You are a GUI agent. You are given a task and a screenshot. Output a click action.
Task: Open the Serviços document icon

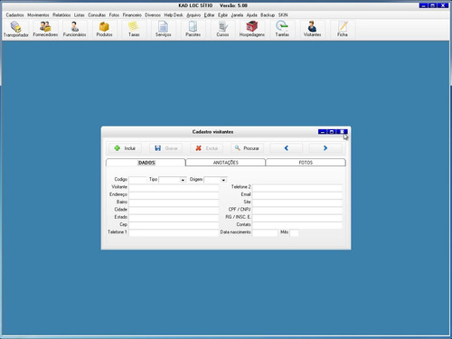[x=164, y=29]
